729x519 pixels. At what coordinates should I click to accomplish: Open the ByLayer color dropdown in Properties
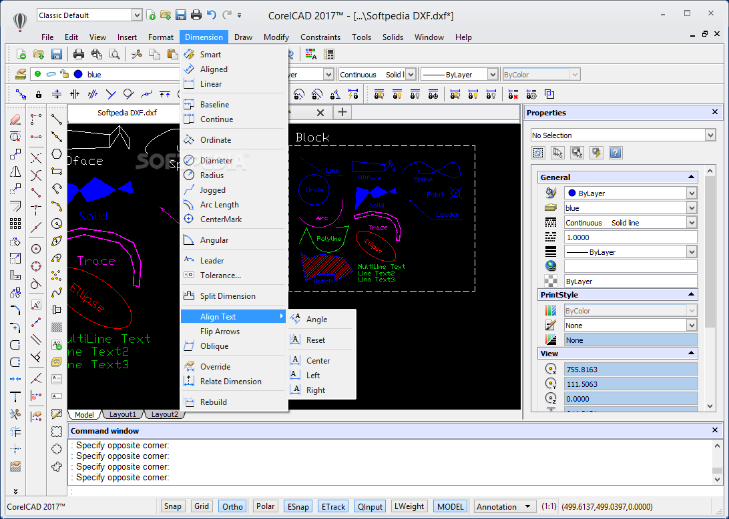pos(692,193)
